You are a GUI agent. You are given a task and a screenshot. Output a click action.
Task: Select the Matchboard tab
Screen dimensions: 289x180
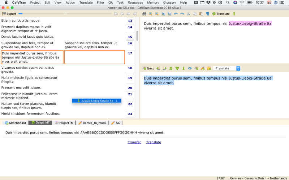coord(15,123)
